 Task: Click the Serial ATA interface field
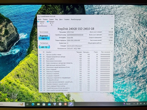pos(77,38)
